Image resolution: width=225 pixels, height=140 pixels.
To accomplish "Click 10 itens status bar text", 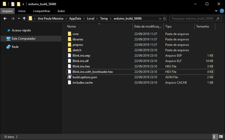I will click(x=9, y=137).
